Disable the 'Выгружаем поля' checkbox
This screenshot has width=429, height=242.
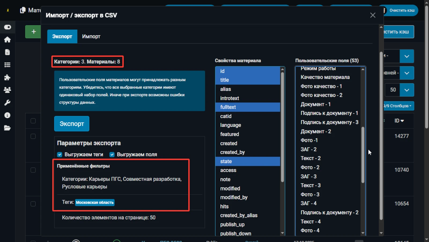click(112, 155)
